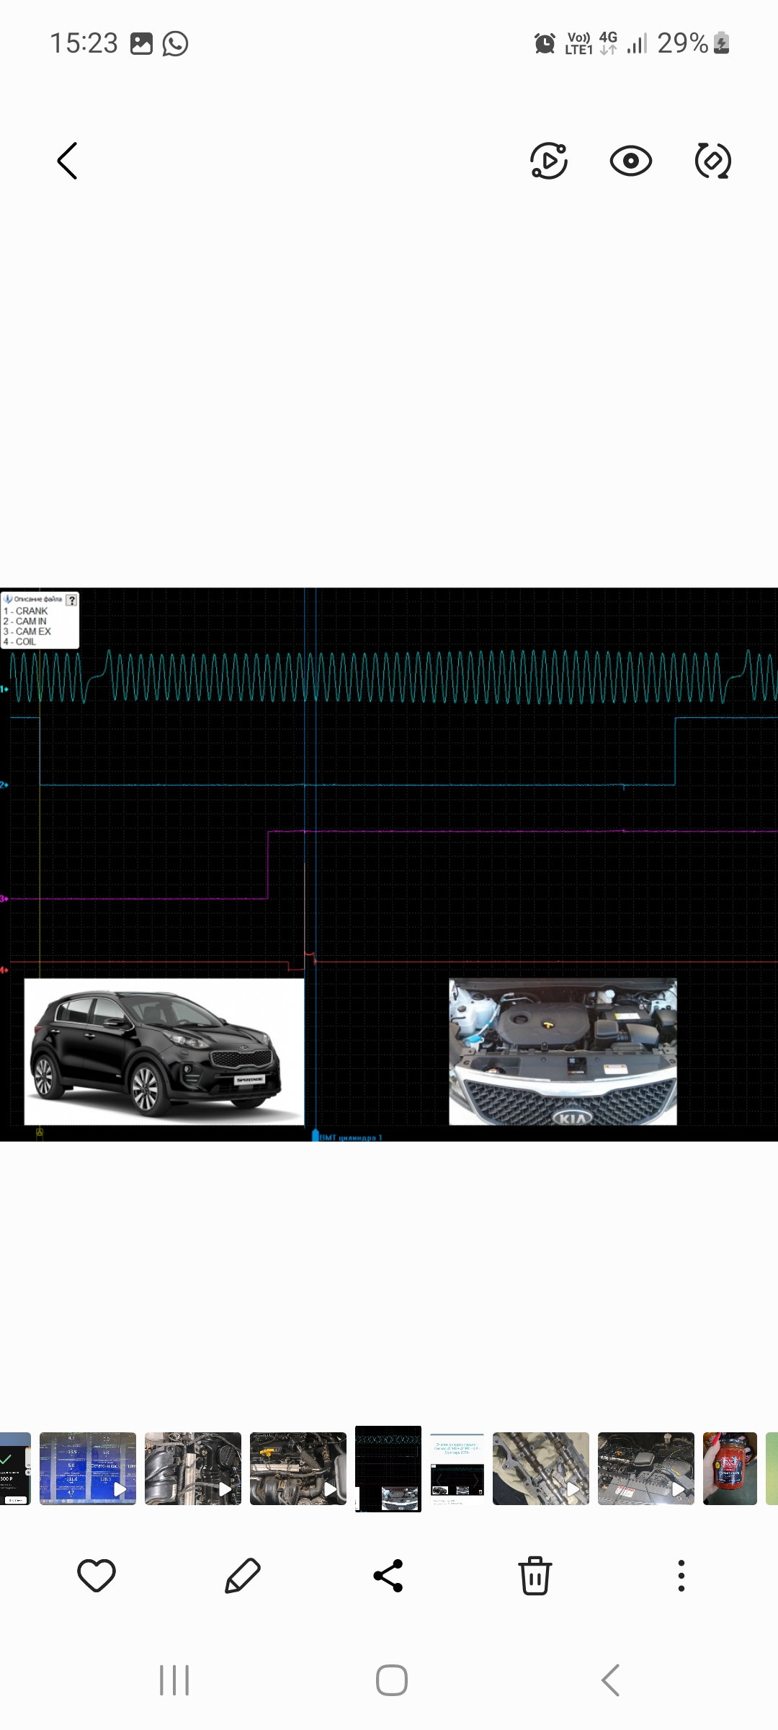The image size is (778, 1730).
Task: Play the blue screen video thumbnail
Action: coord(88,1468)
